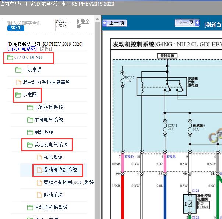222x219 pixels.
Task: Click the 常时电源 label box
Action: tap(167, 56)
